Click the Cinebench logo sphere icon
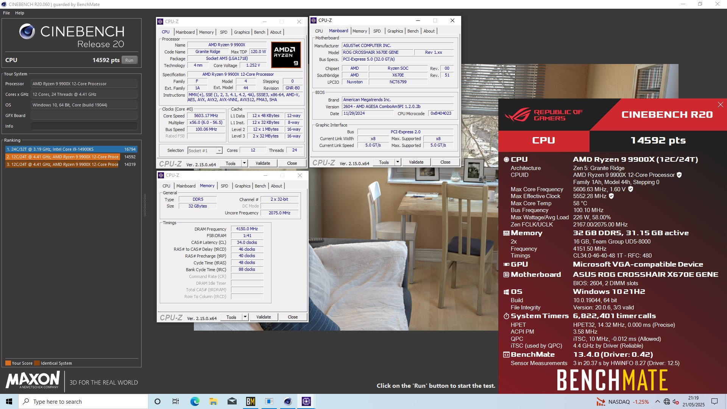 27,32
